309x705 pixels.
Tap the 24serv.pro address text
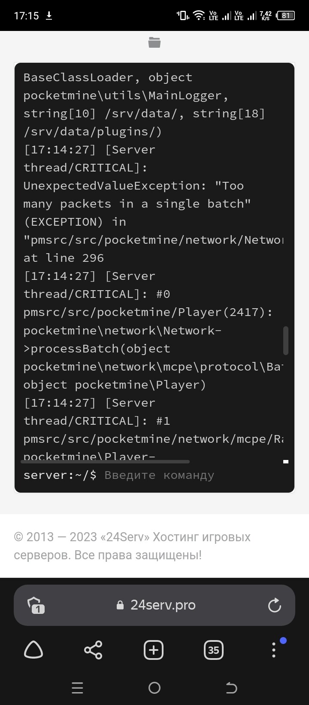click(163, 605)
